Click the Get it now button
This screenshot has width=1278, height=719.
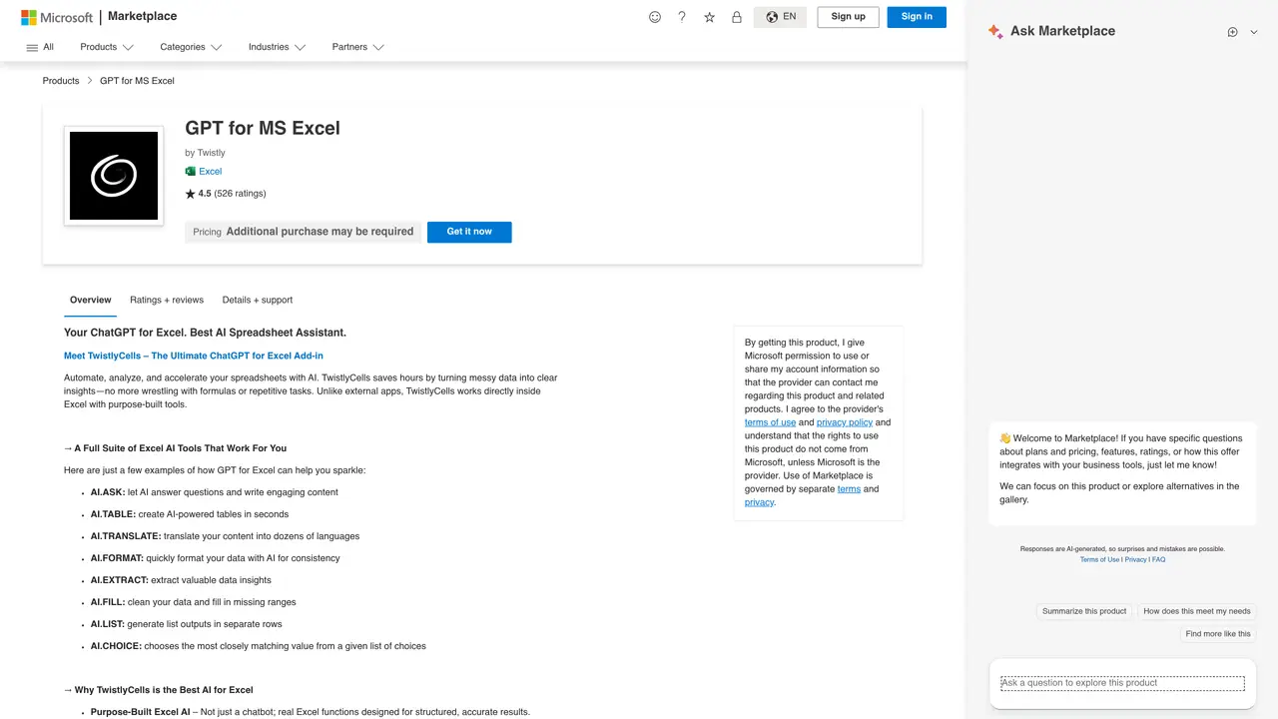click(469, 232)
